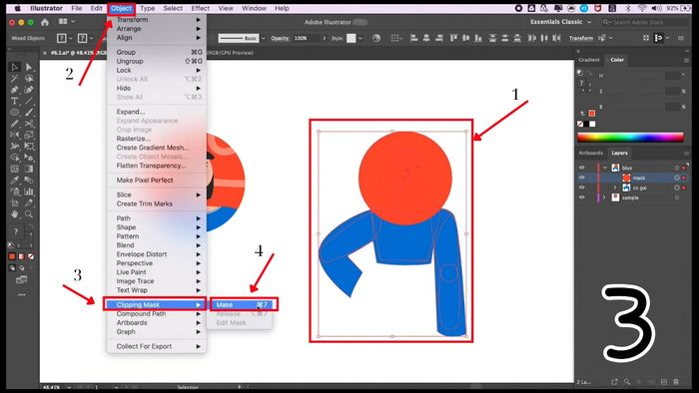Switch to Gradient panel tab
The height and width of the screenshot is (393, 699).
[x=589, y=60]
